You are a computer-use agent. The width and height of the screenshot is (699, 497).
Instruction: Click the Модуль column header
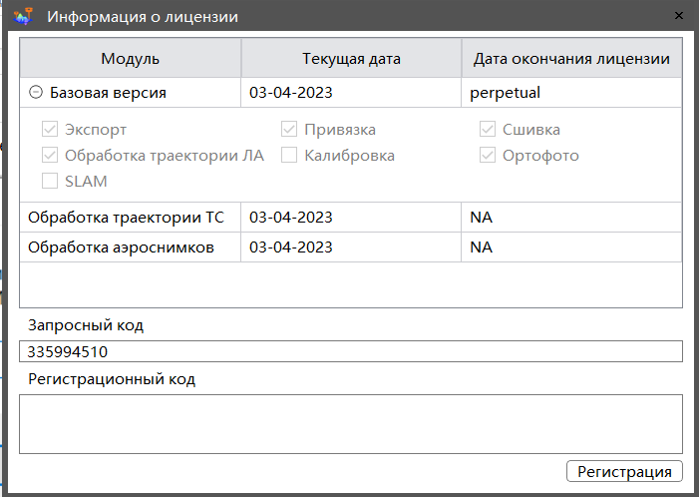(x=131, y=59)
